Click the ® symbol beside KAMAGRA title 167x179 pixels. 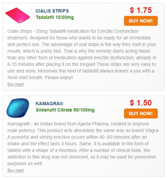point(62,104)
